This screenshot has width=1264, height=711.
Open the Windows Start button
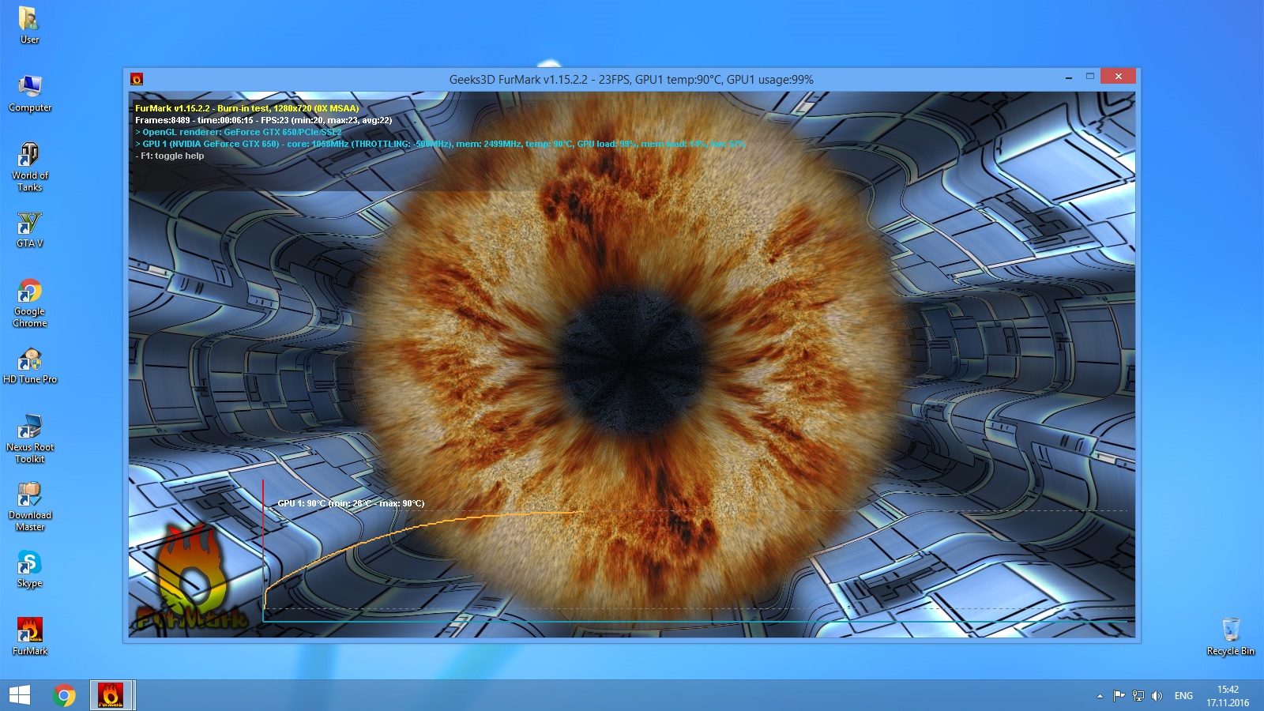20,695
